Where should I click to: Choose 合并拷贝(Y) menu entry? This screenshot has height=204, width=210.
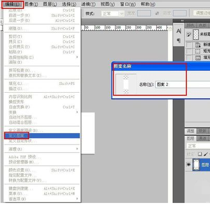42,47
